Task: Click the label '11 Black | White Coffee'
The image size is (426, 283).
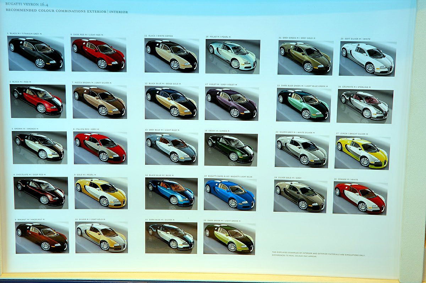Action: pyautogui.click(x=158, y=36)
